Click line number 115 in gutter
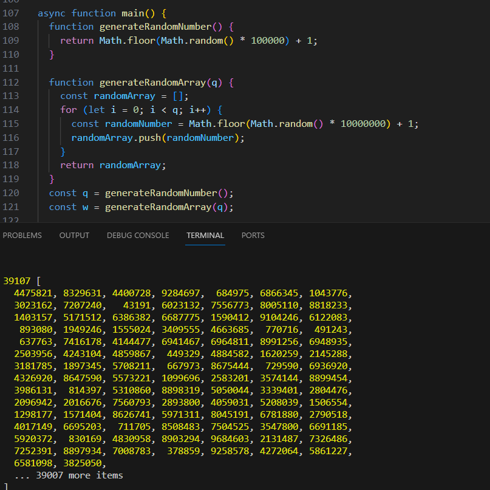 (10, 124)
